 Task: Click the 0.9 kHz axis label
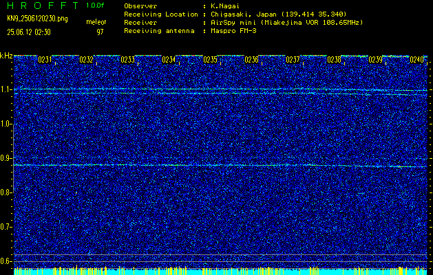click(6, 158)
